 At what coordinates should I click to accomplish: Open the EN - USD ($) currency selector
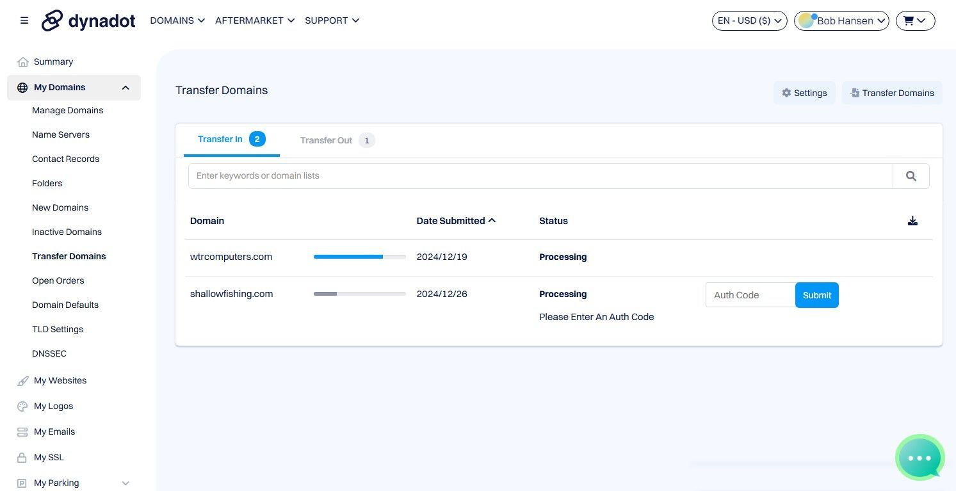pos(750,20)
